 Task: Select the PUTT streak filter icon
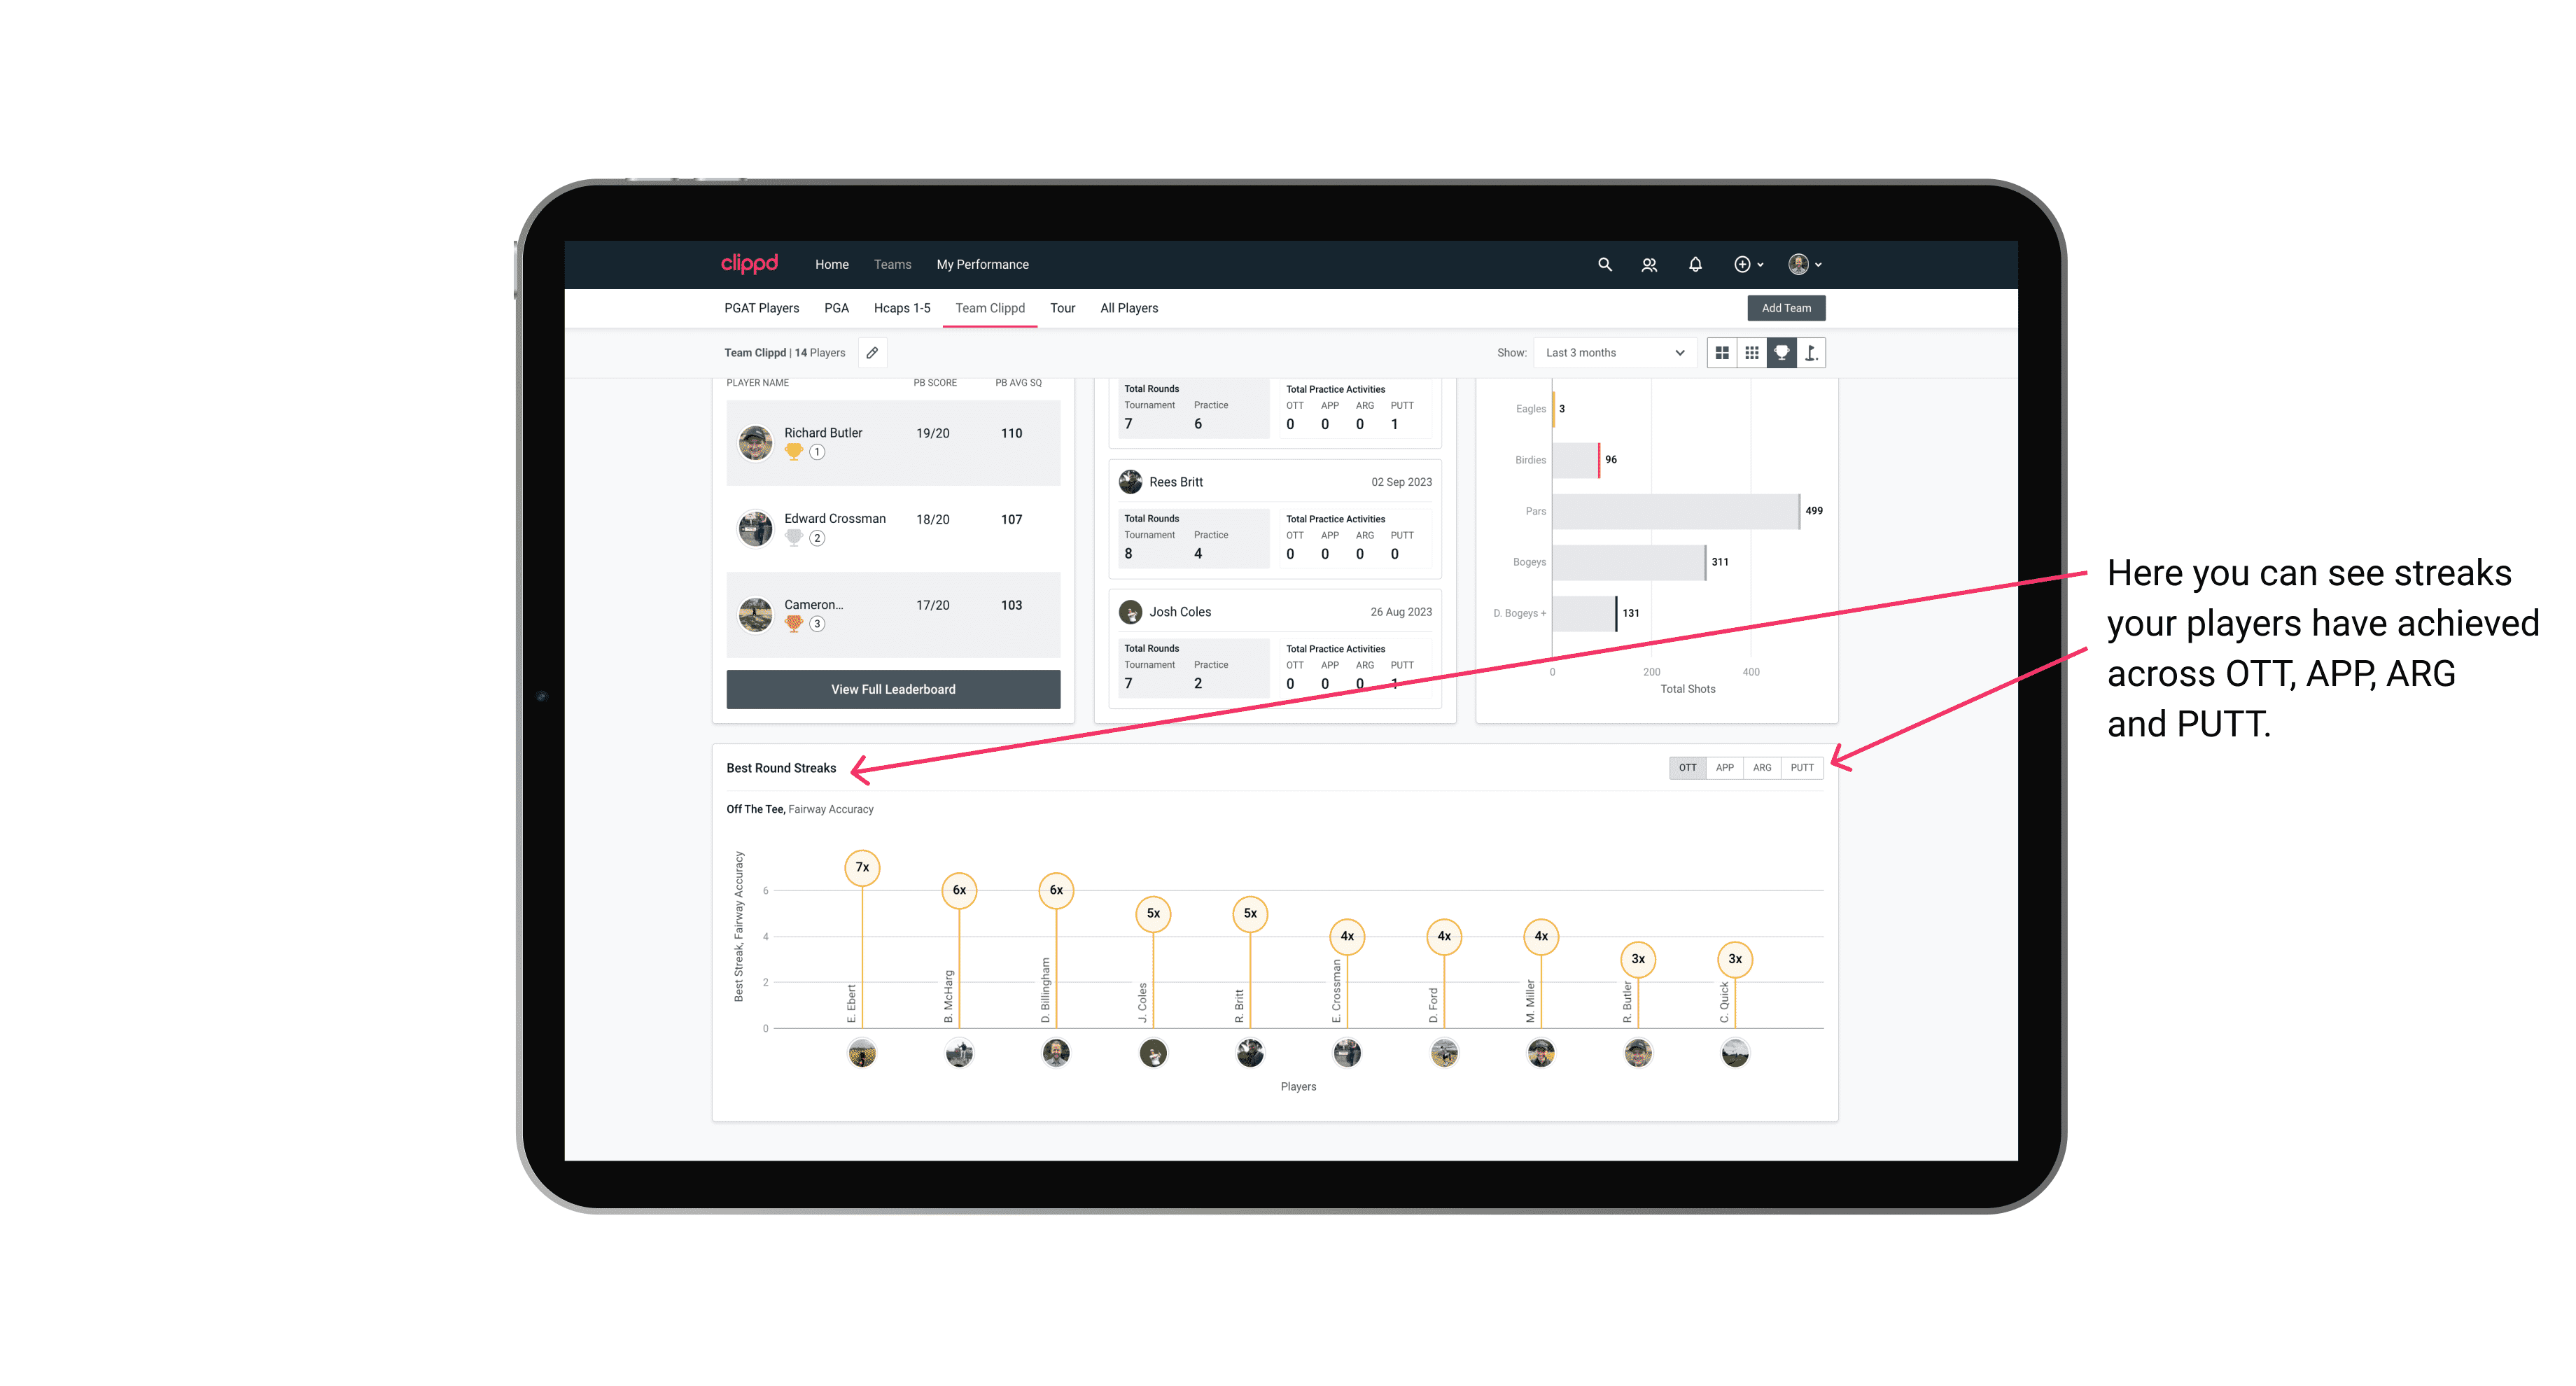tap(1802, 766)
